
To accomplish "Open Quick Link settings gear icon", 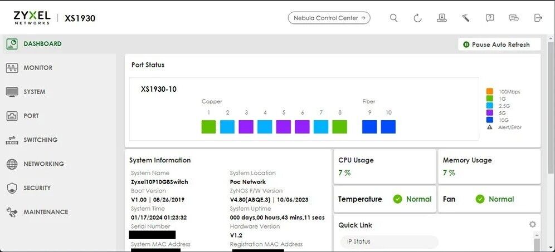I will point(532,224).
